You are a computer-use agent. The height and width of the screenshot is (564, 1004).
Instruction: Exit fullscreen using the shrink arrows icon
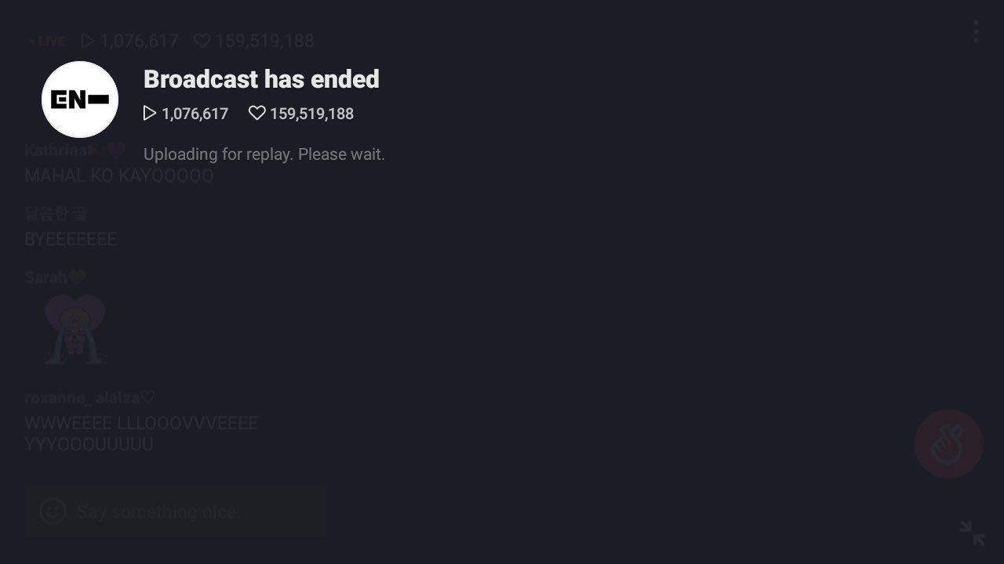pyautogui.click(x=973, y=533)
